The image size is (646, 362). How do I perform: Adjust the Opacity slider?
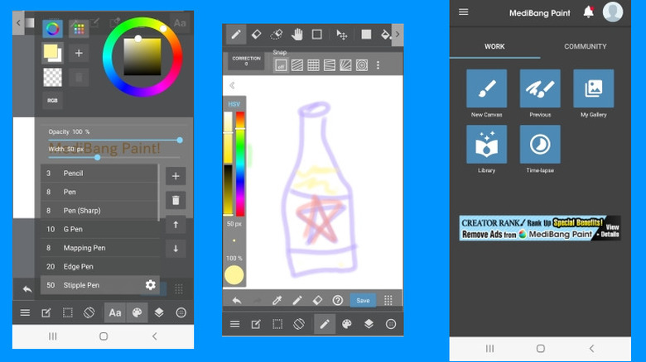[114, 141]
